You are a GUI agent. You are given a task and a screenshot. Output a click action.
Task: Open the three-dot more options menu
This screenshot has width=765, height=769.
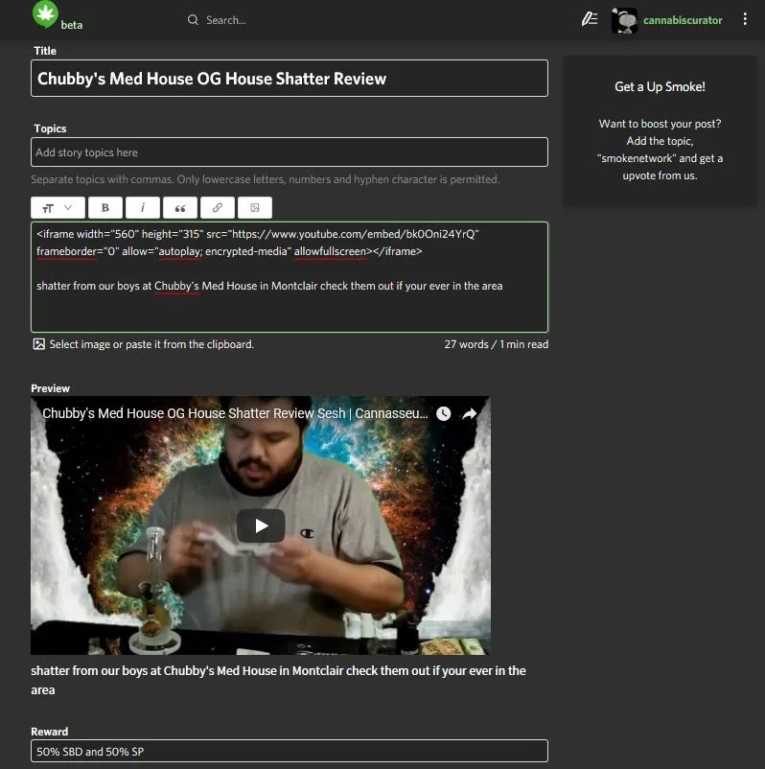745,19
